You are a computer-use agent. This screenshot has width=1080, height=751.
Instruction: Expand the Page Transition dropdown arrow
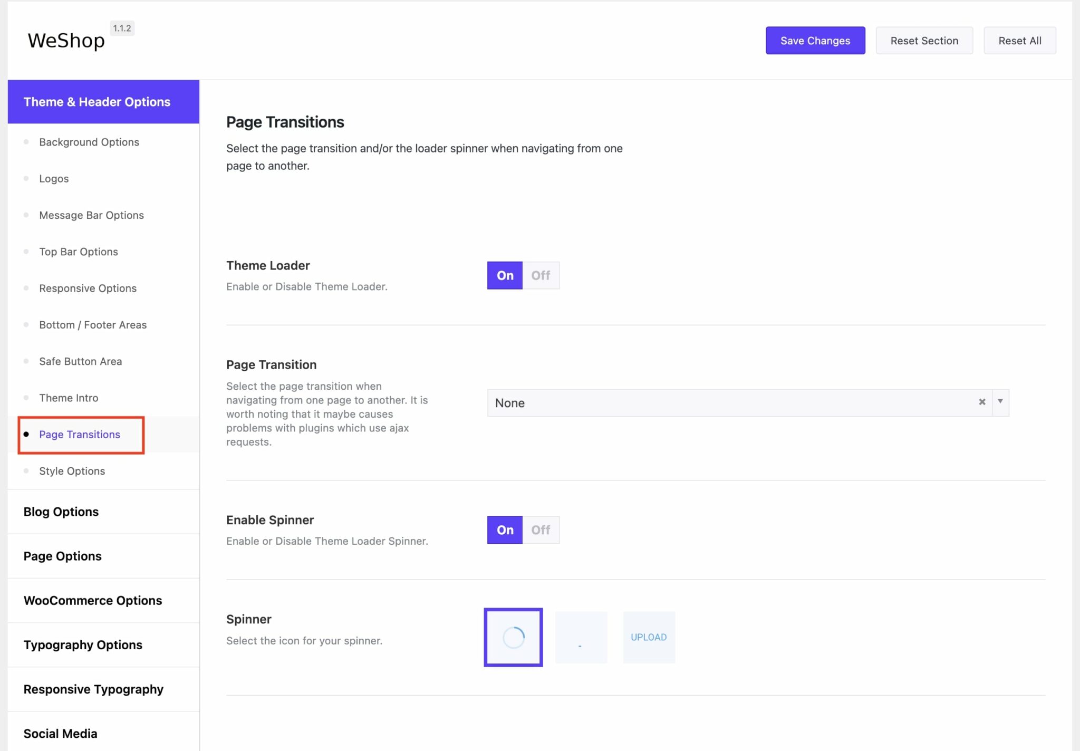(x=1000, y=402)
